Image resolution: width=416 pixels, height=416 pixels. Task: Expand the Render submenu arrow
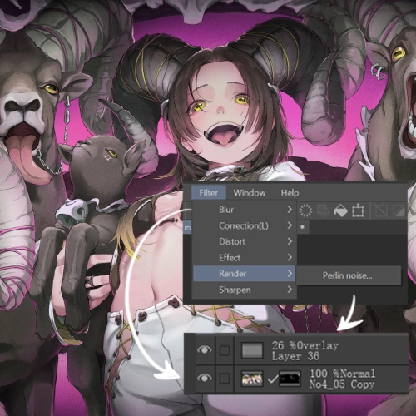click(x=290, y=274)
